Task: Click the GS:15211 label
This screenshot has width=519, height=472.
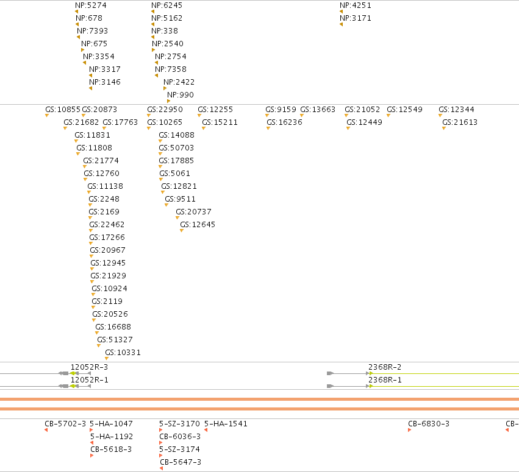Action: click(x=220, y=122)
